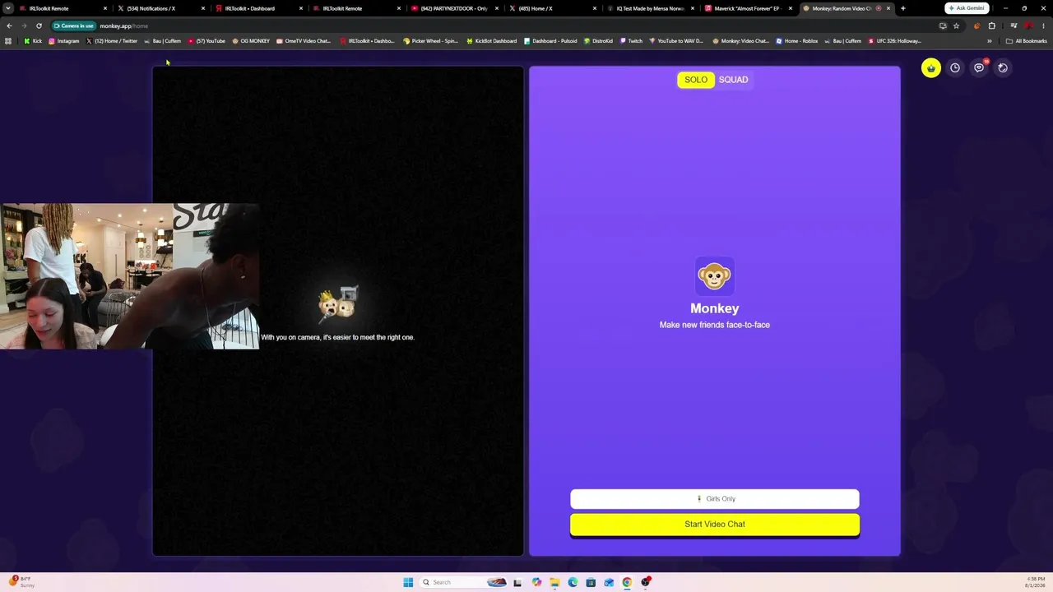The height and width of the screenshot is (592, 1053).
Task: Open the Instagram bookmark
Action: click(x=64, y=41)
